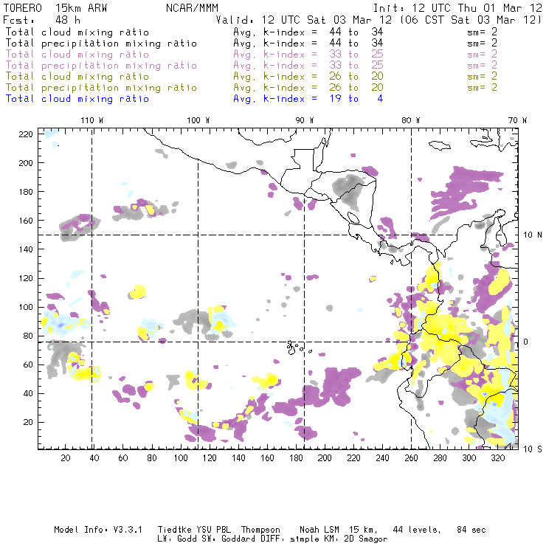Click the "20" tick label on vertical axis

point(28,422)
